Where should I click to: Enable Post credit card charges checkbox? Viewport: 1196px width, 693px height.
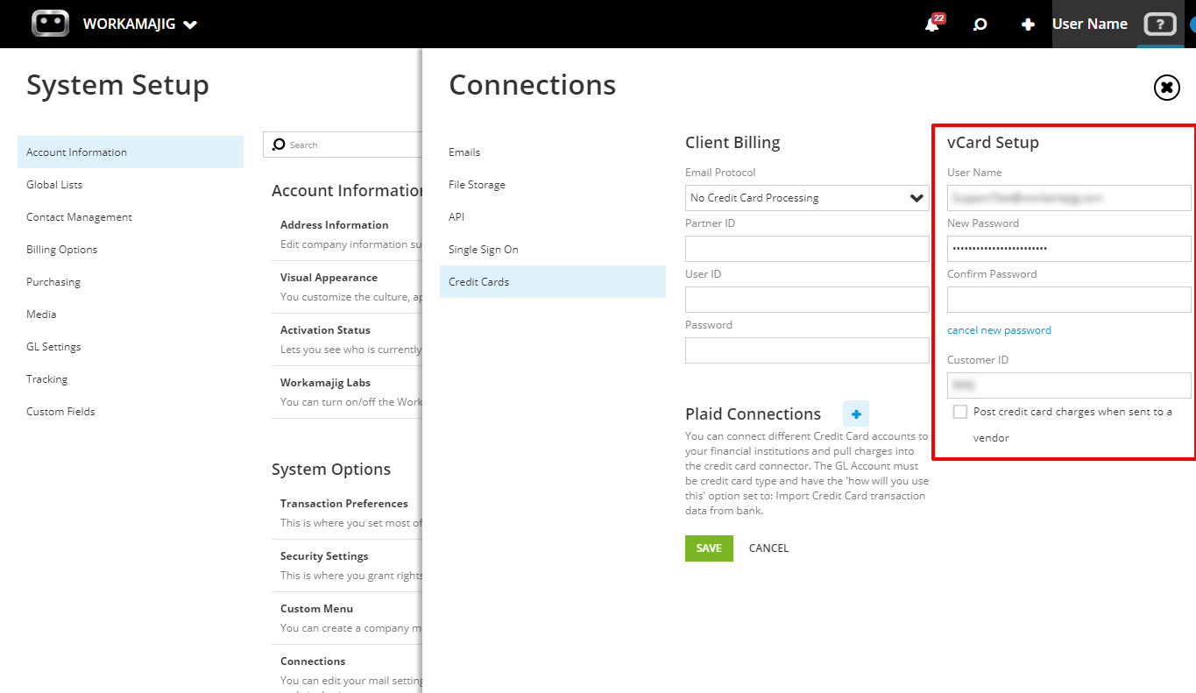[x=960, y=412]
